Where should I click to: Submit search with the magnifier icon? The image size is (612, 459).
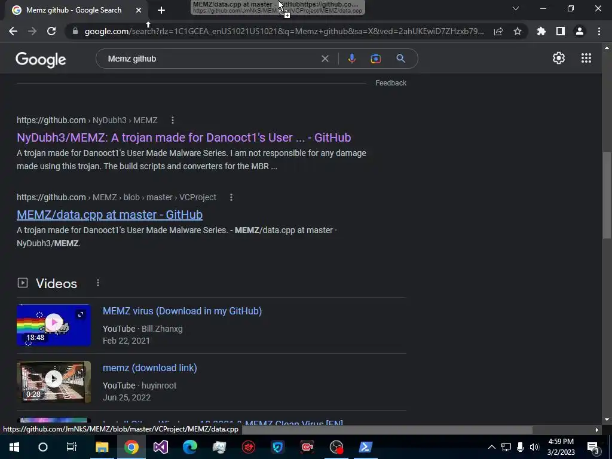[400, 59]
